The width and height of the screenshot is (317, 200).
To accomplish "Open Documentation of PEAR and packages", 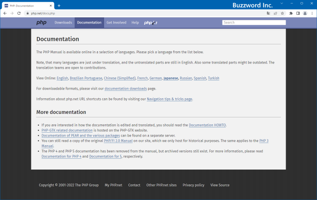I will [x=81, y=136].
